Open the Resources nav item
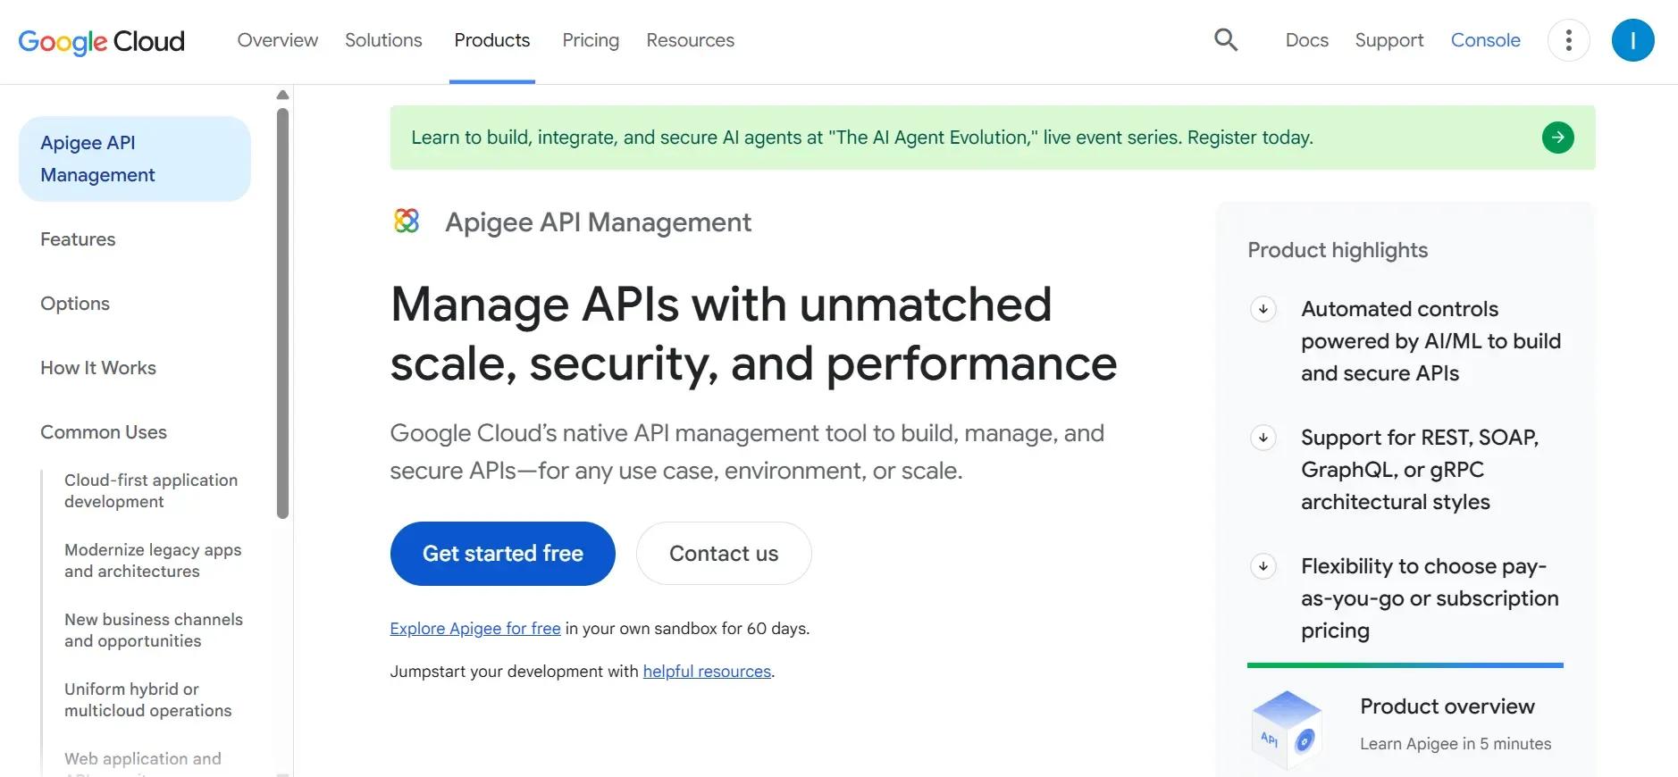Viewport: 1678px width, 777px height. tap(690, 40)
